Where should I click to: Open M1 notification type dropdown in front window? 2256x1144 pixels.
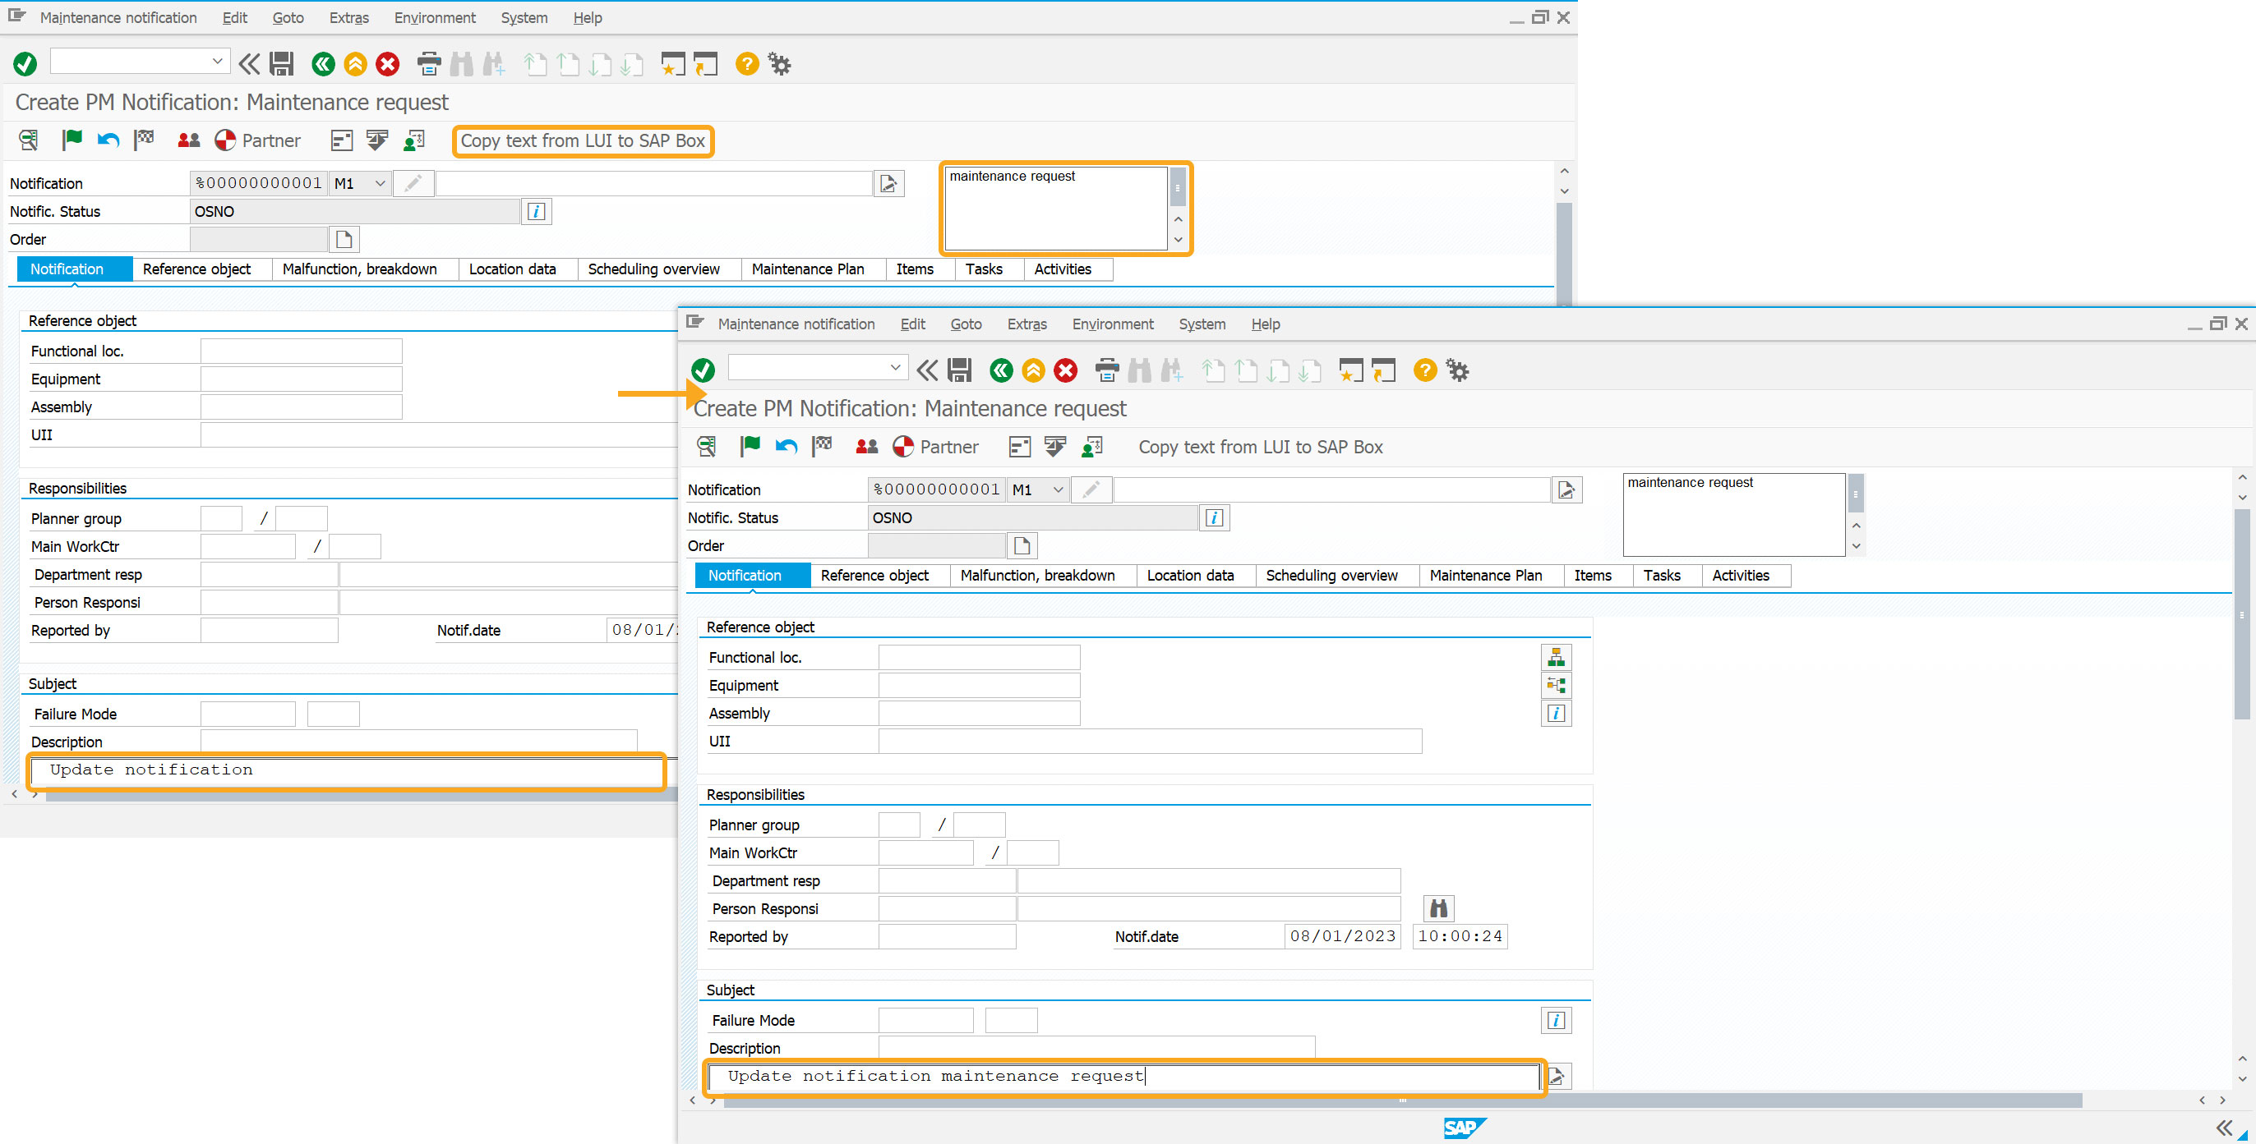[x=1057, y=489]
